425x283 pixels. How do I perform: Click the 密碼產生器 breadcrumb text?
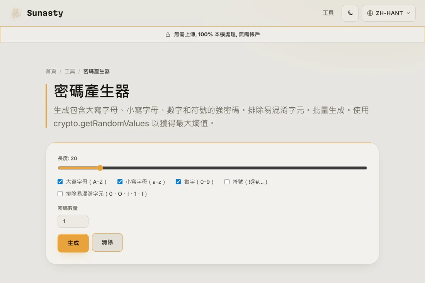(x=97, y=71)
